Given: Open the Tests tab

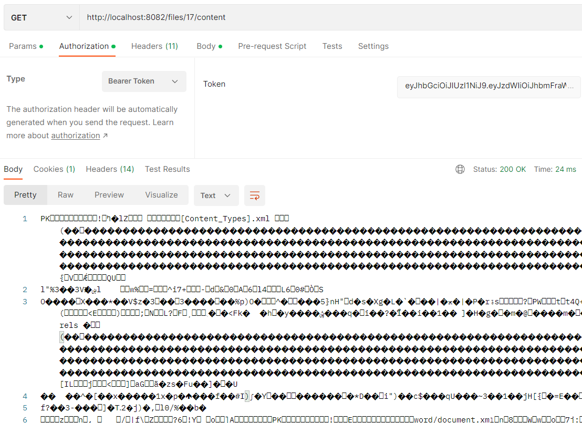Looking at the screenshot, I should point(332,46).
